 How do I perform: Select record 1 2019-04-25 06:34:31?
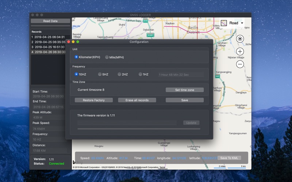[x=48, y=37]
